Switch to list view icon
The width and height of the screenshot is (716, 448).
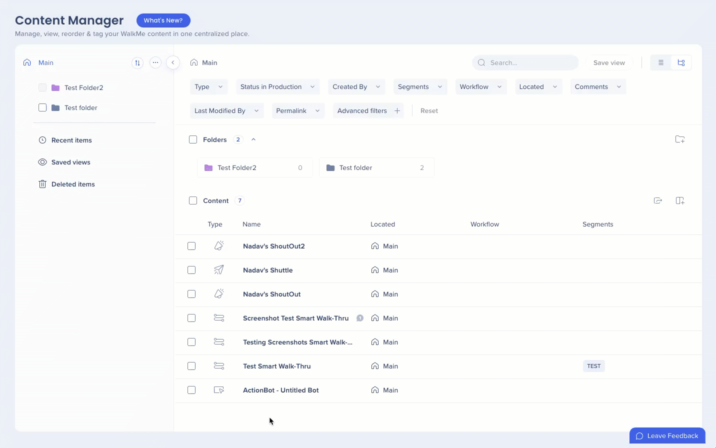[x=661, y=62]
